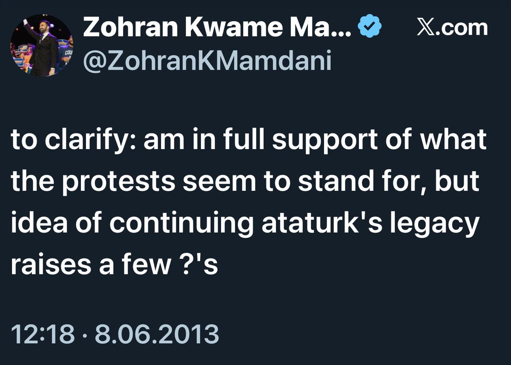Open the profile avatar photo

pyautogui.click(x=40, y=48)
